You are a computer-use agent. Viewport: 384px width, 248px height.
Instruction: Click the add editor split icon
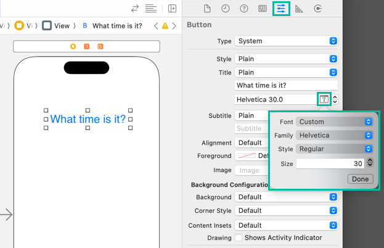172,9
